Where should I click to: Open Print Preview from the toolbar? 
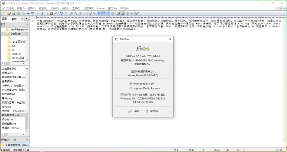(24, 13)
